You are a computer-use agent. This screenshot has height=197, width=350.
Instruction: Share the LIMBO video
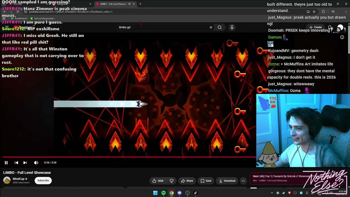pos(187,181)
